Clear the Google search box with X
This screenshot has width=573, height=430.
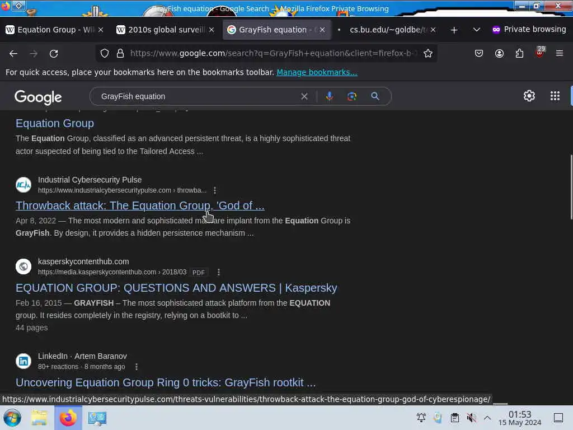(304, 96)
